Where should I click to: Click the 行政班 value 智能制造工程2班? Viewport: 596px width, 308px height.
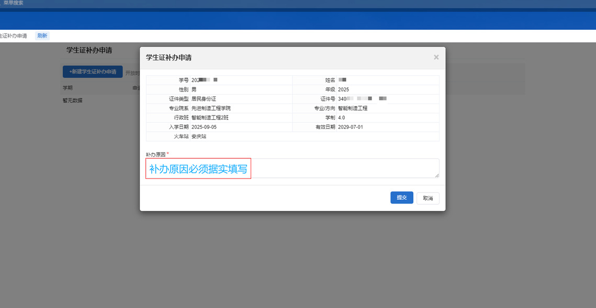210,118
